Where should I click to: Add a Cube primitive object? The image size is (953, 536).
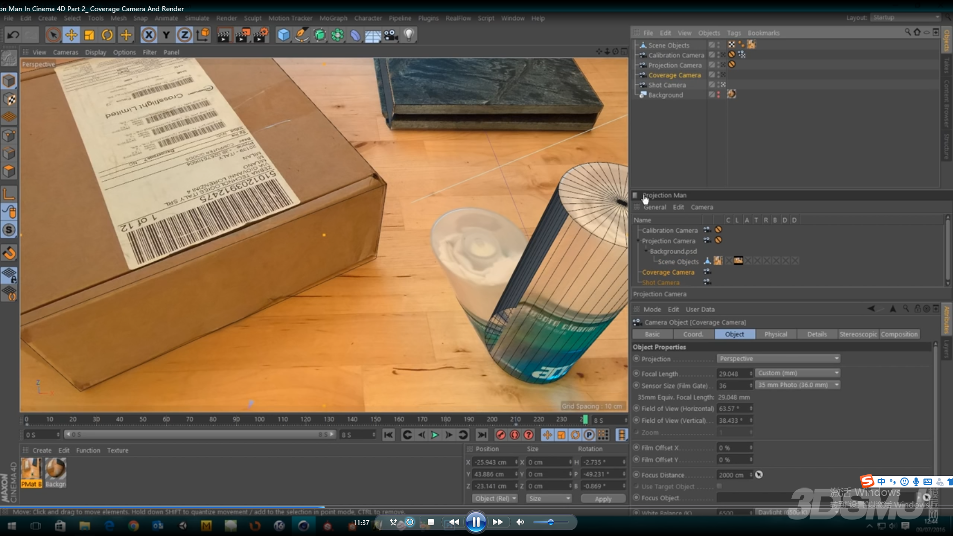pos(284,35)
